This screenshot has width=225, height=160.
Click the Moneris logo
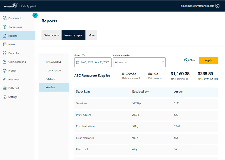pyautogui.click(x=10, y=6)
